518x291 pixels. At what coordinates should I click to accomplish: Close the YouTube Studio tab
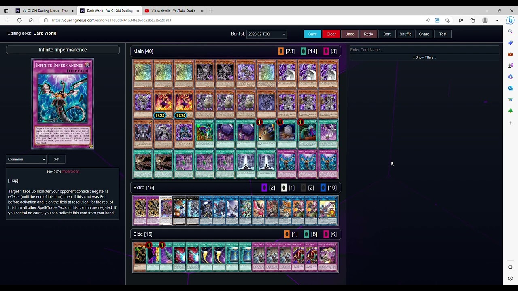[x=202, y=11]
